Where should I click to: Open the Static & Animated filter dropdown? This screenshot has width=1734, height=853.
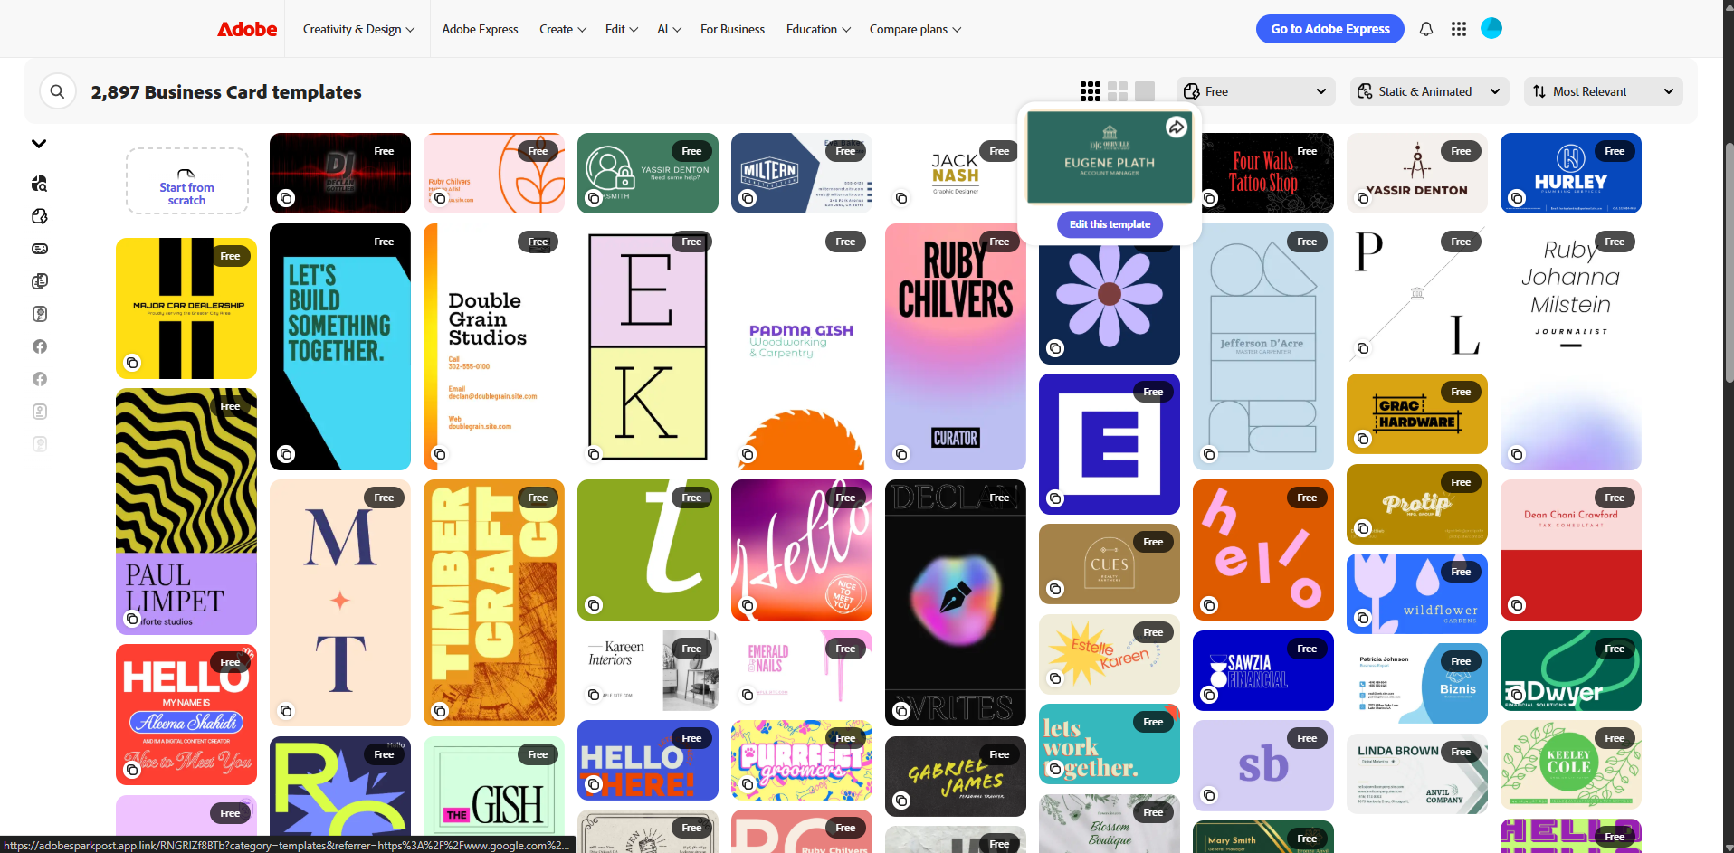1429,91
